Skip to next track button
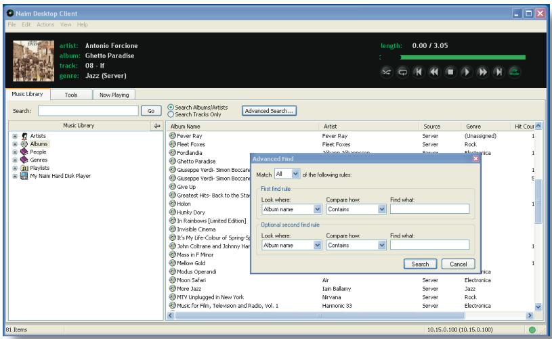Screen dimensions: 552x339 pos(498,72)
